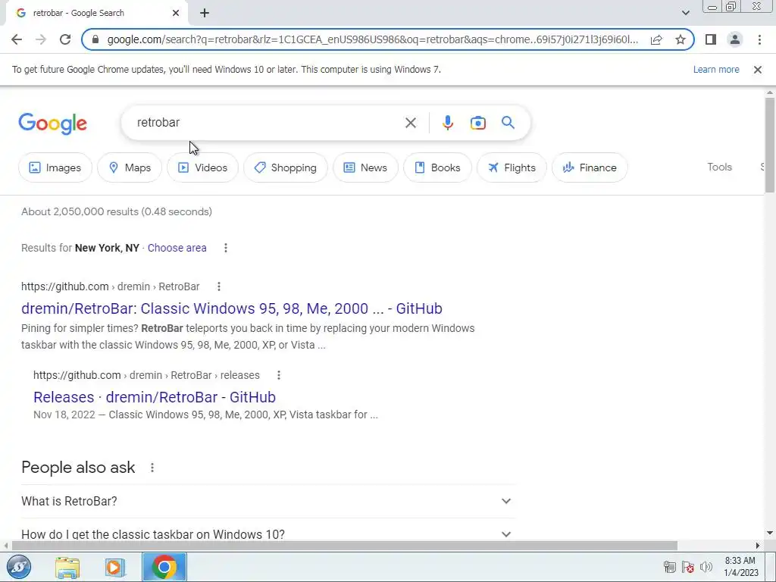Click the horizontal scrollbar thumb

point(345,546)
